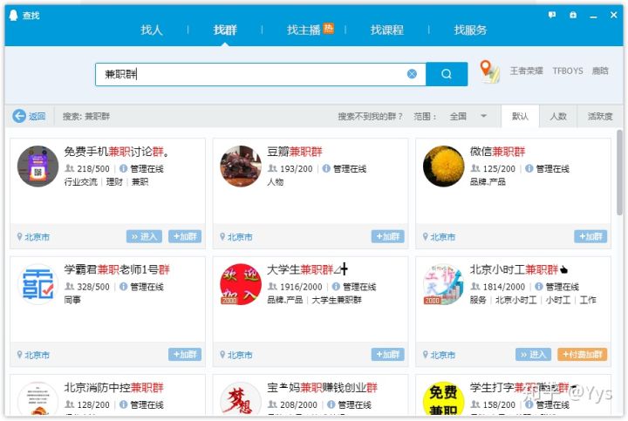Viewport: 628px width, 421px height.
Task: Click the 行业交流 tag
Action: 80,181
